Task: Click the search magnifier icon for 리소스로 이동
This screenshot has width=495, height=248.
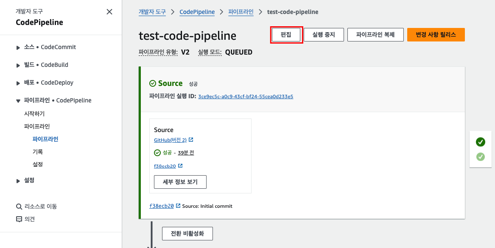Action: (x=19, y=207)
